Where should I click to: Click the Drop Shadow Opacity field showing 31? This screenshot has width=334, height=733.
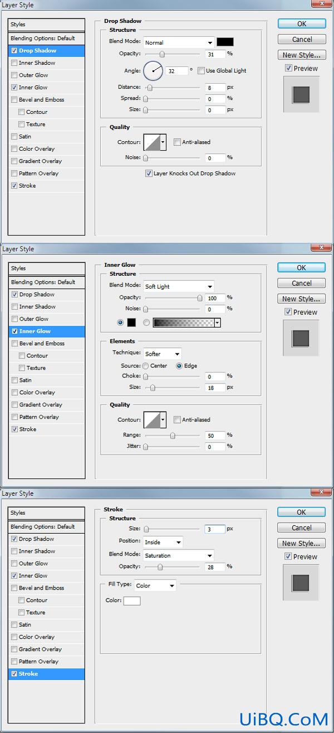coord(215,54)
